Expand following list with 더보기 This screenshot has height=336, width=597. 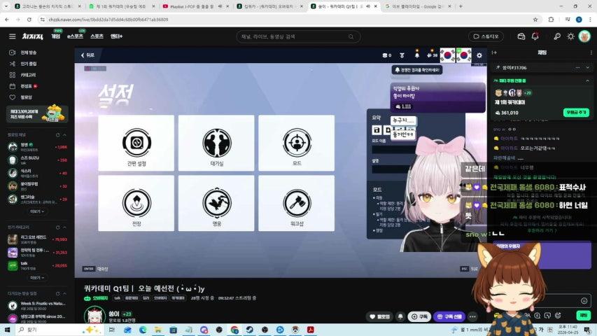click(x=37, y=211)
